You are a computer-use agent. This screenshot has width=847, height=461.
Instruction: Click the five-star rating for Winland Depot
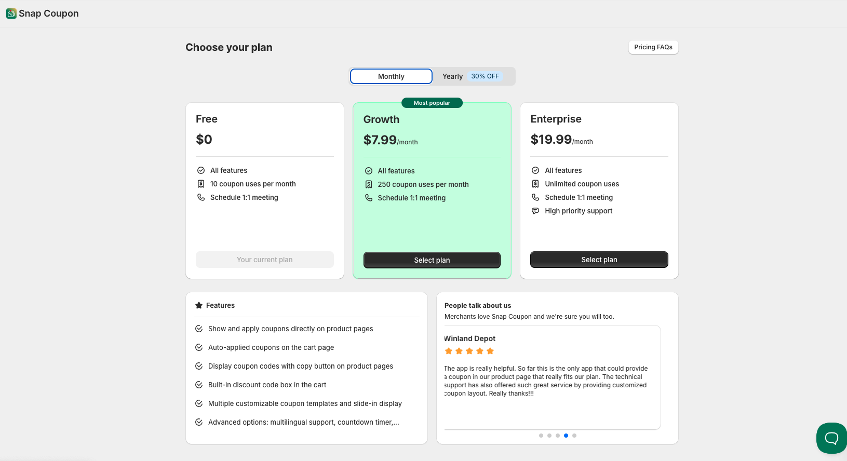[469, 351]
